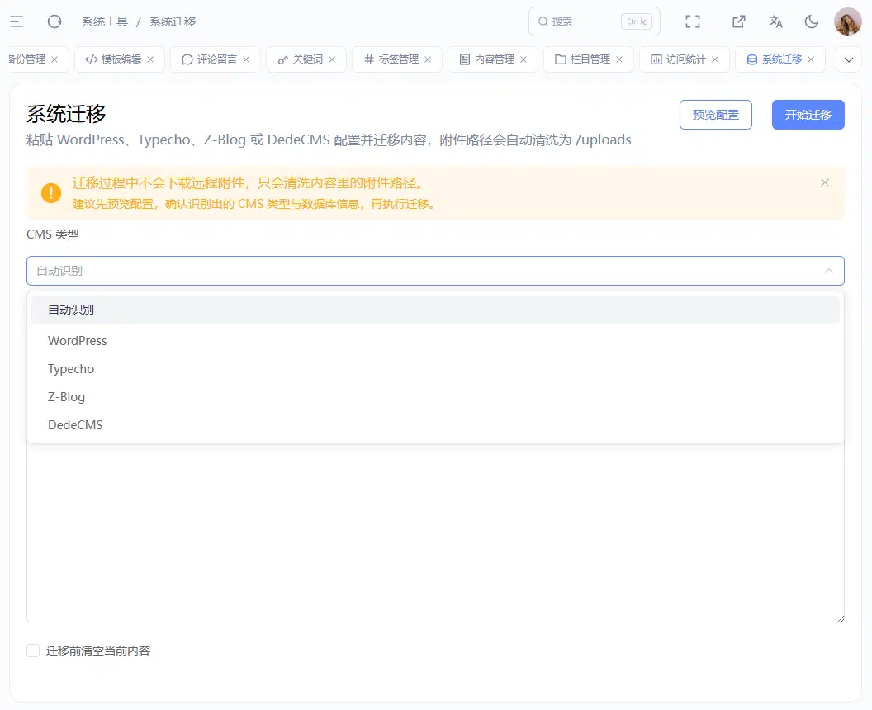Click the 系统工具 breadcrumb
This screenshot has width=872, height=710.
click(x=105, y=21)
